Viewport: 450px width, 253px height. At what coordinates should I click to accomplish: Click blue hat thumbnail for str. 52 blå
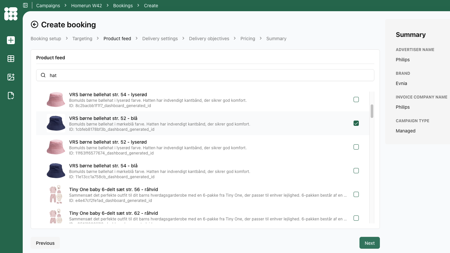pyautogui.click(x=56, y=123)
